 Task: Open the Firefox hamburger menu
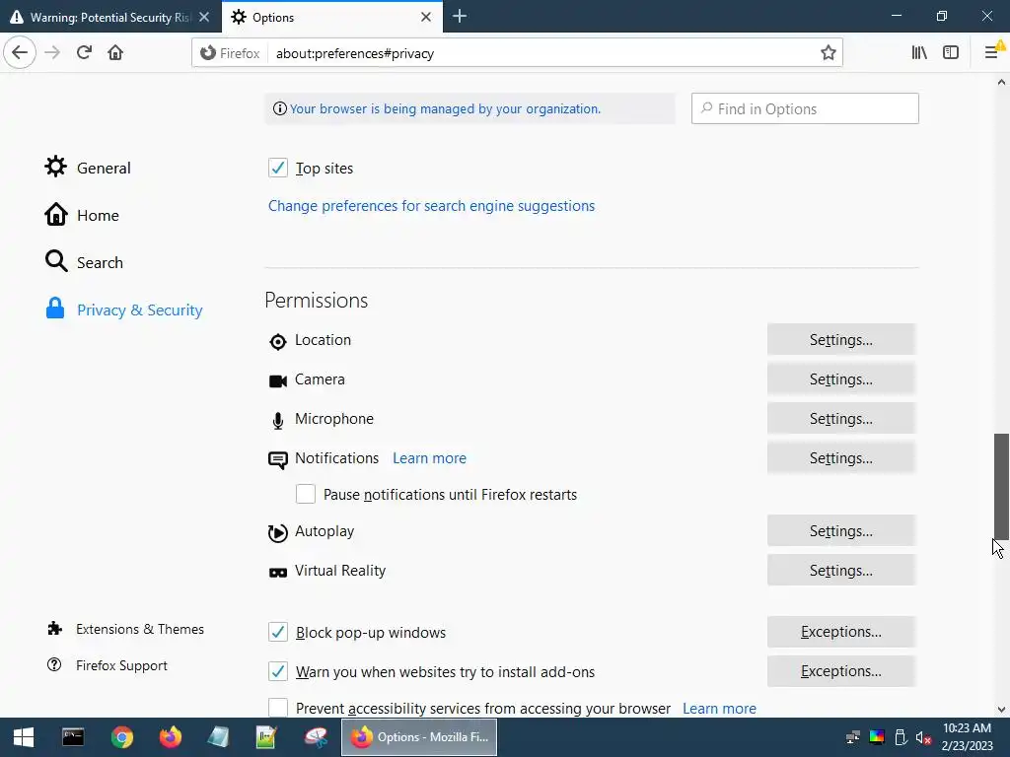point(992,53)
